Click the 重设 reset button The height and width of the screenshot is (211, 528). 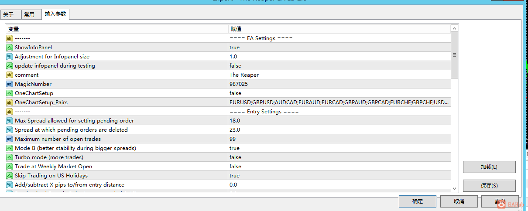(x=500, y=201)
